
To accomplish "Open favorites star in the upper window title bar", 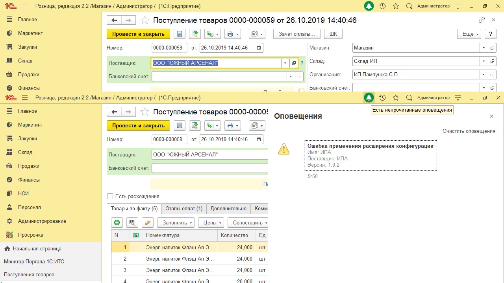I will pos(396,6).
